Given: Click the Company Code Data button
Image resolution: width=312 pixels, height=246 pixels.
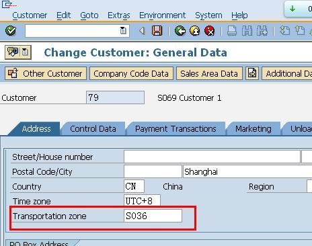Looking at the screenshot, I should pyautogui.click(x=131, y=73).
